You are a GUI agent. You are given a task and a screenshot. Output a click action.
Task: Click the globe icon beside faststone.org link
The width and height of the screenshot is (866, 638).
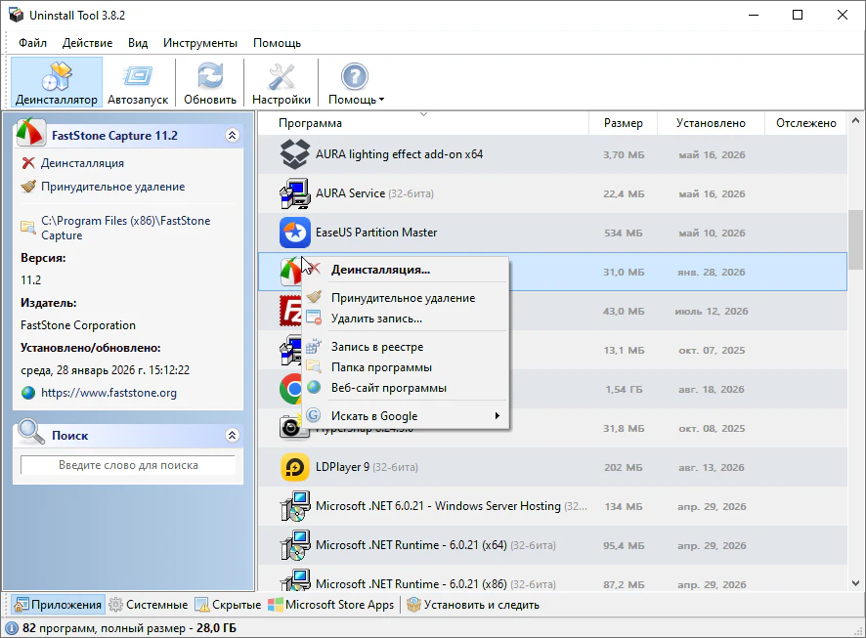pos(28,393)
